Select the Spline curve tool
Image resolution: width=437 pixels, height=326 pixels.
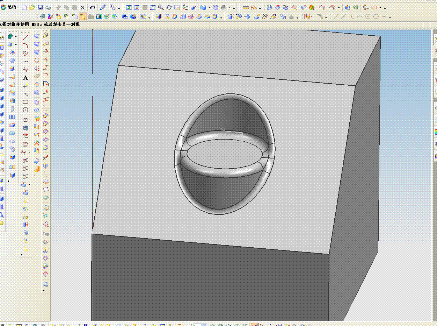(x=26, y=61)
